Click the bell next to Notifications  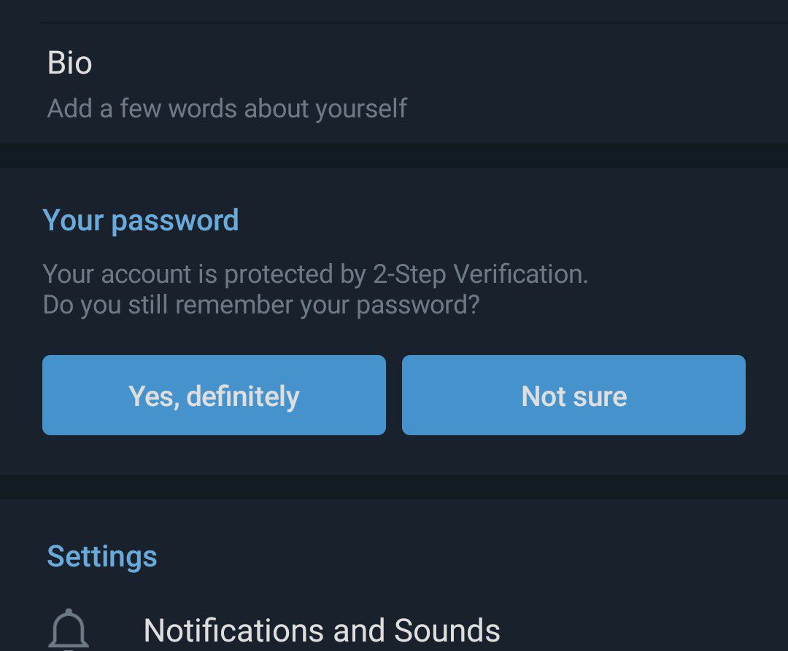tap(69, 629)
